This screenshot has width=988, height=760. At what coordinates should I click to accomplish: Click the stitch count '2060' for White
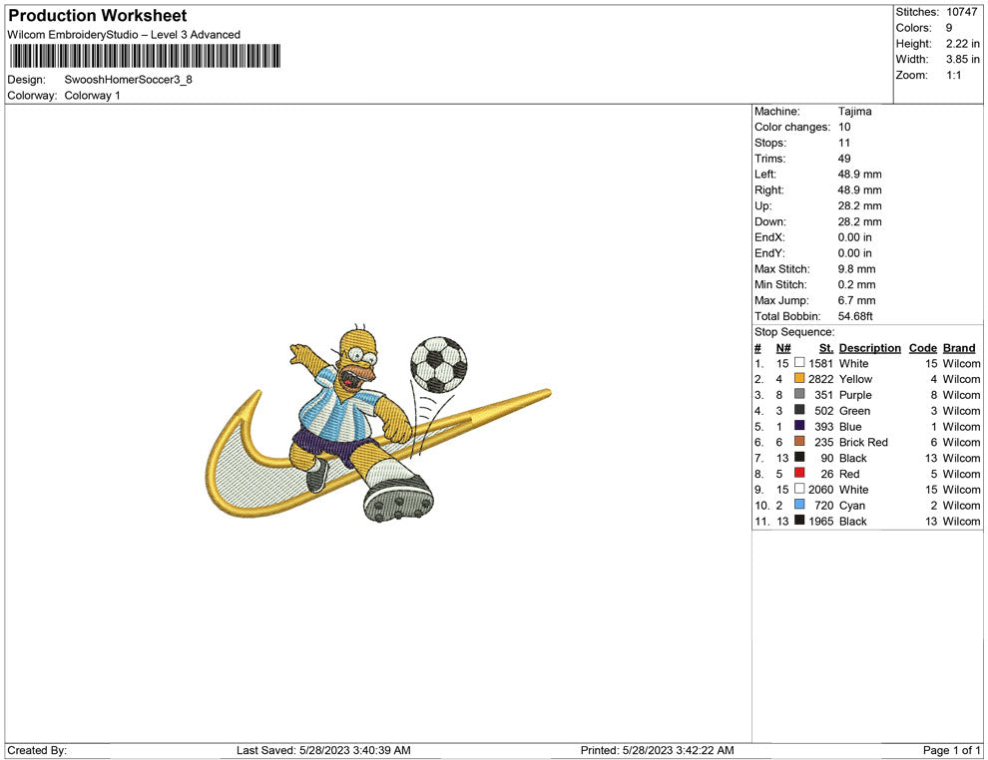click(x=821, y=490)
